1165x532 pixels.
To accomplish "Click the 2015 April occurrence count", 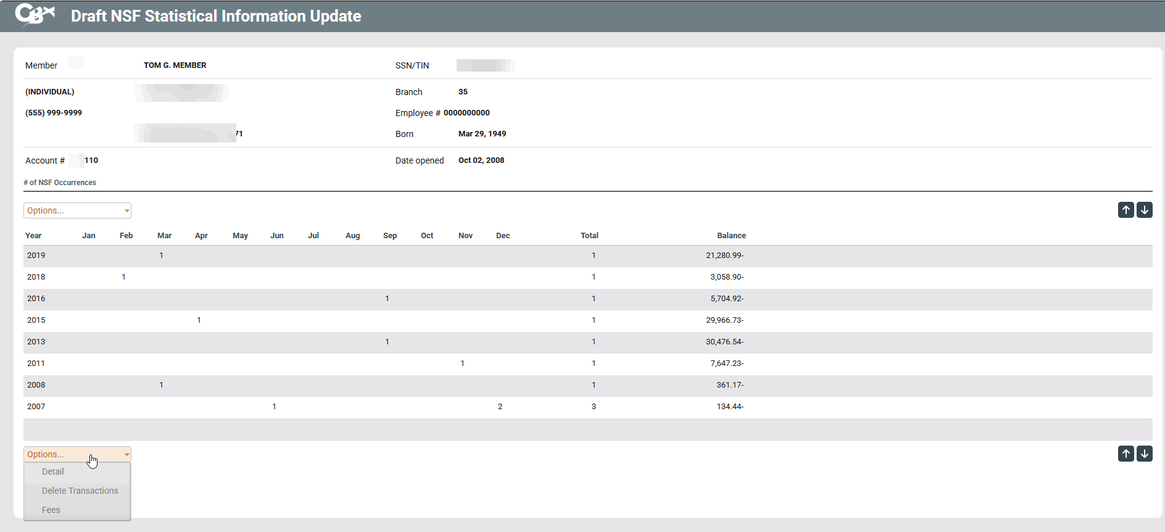I will click(199, 320).
